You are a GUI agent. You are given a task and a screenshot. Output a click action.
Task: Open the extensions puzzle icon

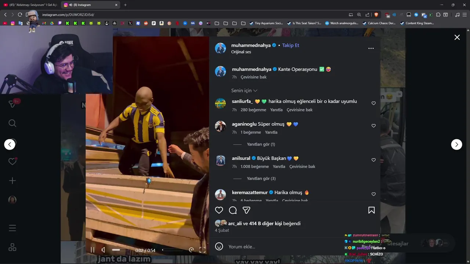click(x=438, y=15)
